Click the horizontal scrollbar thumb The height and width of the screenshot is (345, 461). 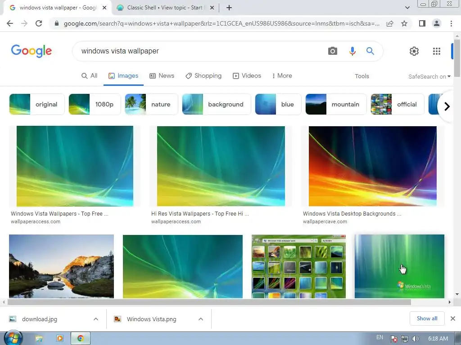pyautogui.click(x=209, y=302)
